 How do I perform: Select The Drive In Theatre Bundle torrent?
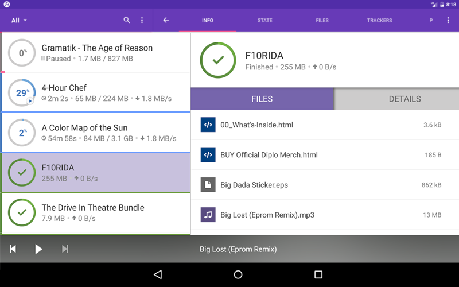click(x=96, y=213)
